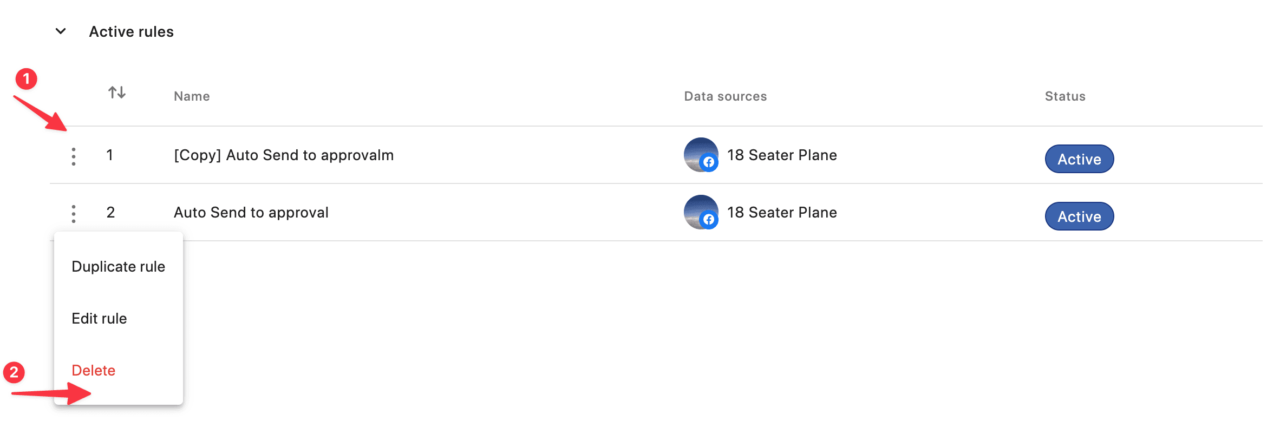Open the Auto Send to approval rule

pyautogui.click(x=251, y=213)
